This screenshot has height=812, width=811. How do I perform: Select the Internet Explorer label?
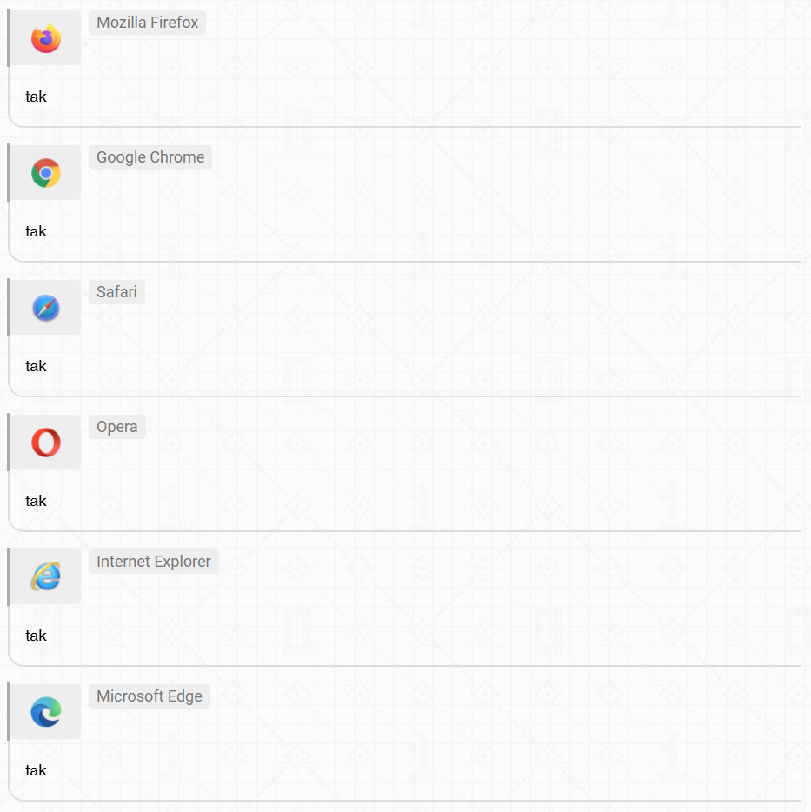click(154, 562)
